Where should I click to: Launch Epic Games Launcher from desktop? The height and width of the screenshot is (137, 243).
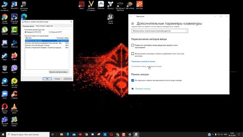click(x=24, y=6)
